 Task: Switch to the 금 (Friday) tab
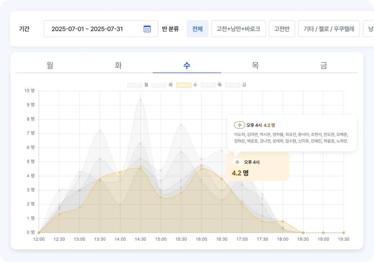pyautogui.click(x=323, y=65)
